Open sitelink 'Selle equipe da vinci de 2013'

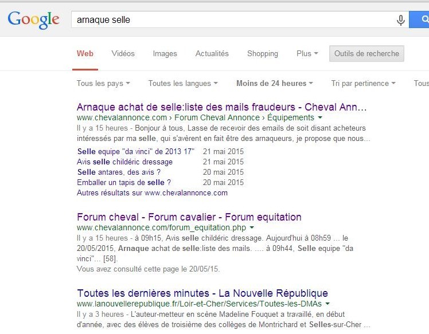pyautogui.click(x=136, y=151)
